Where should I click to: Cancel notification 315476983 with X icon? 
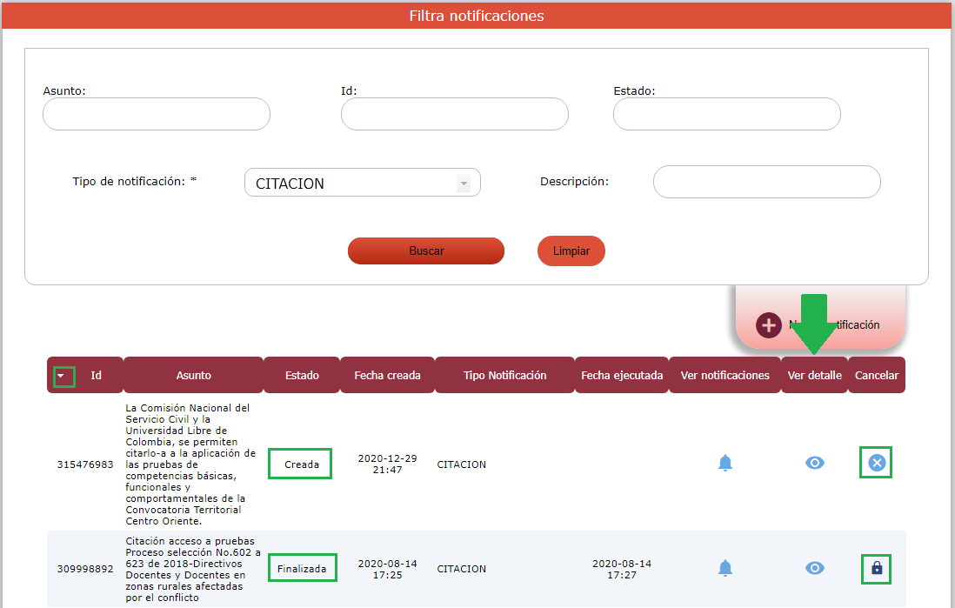point(877,464)
